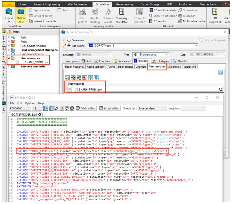The width and height of the screenshot is (232, 204).
Task: Open the User edits subtab
Action: [141, 67]
